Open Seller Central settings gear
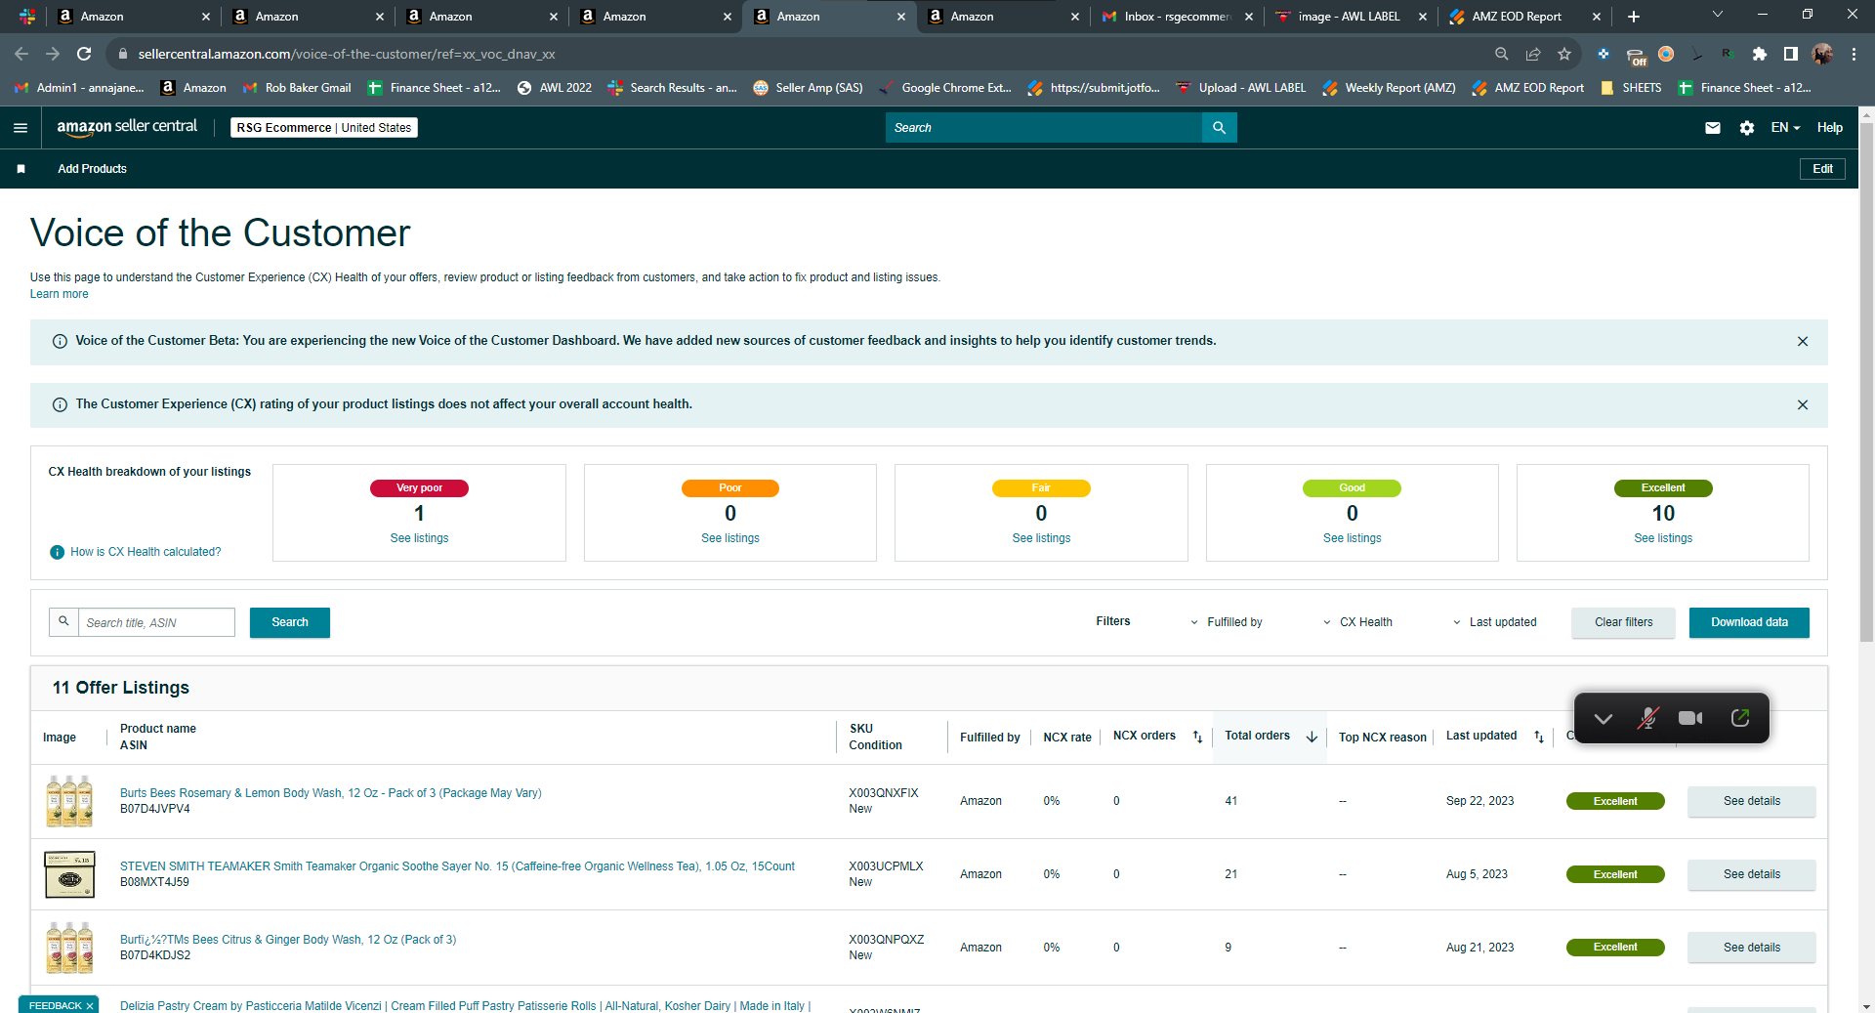The image size is (1875, 1013). click(x=1747, y=128)
